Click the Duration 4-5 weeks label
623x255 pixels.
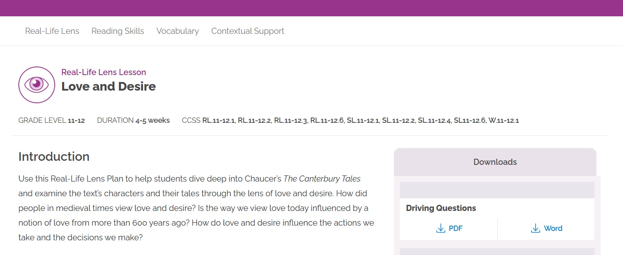(x=133, y=120)
